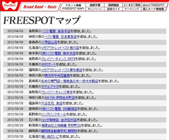169x140 pixels.
Task: Click date 2012/03/28 in リングリンクホール row
Action: point(15,114)
